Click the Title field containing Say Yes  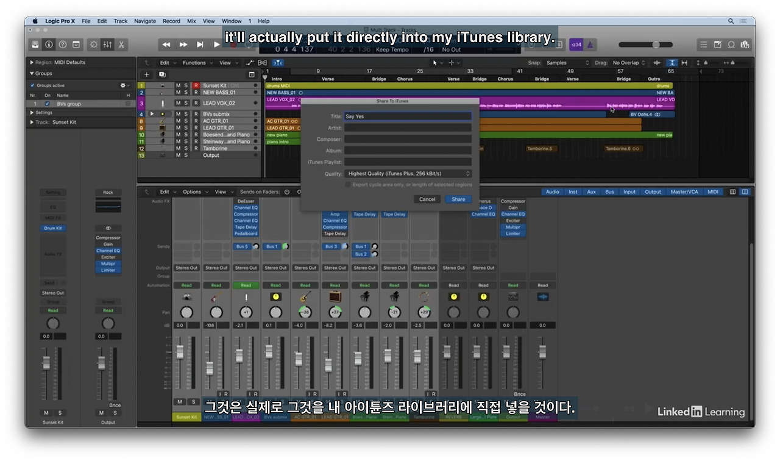point(408,116)
